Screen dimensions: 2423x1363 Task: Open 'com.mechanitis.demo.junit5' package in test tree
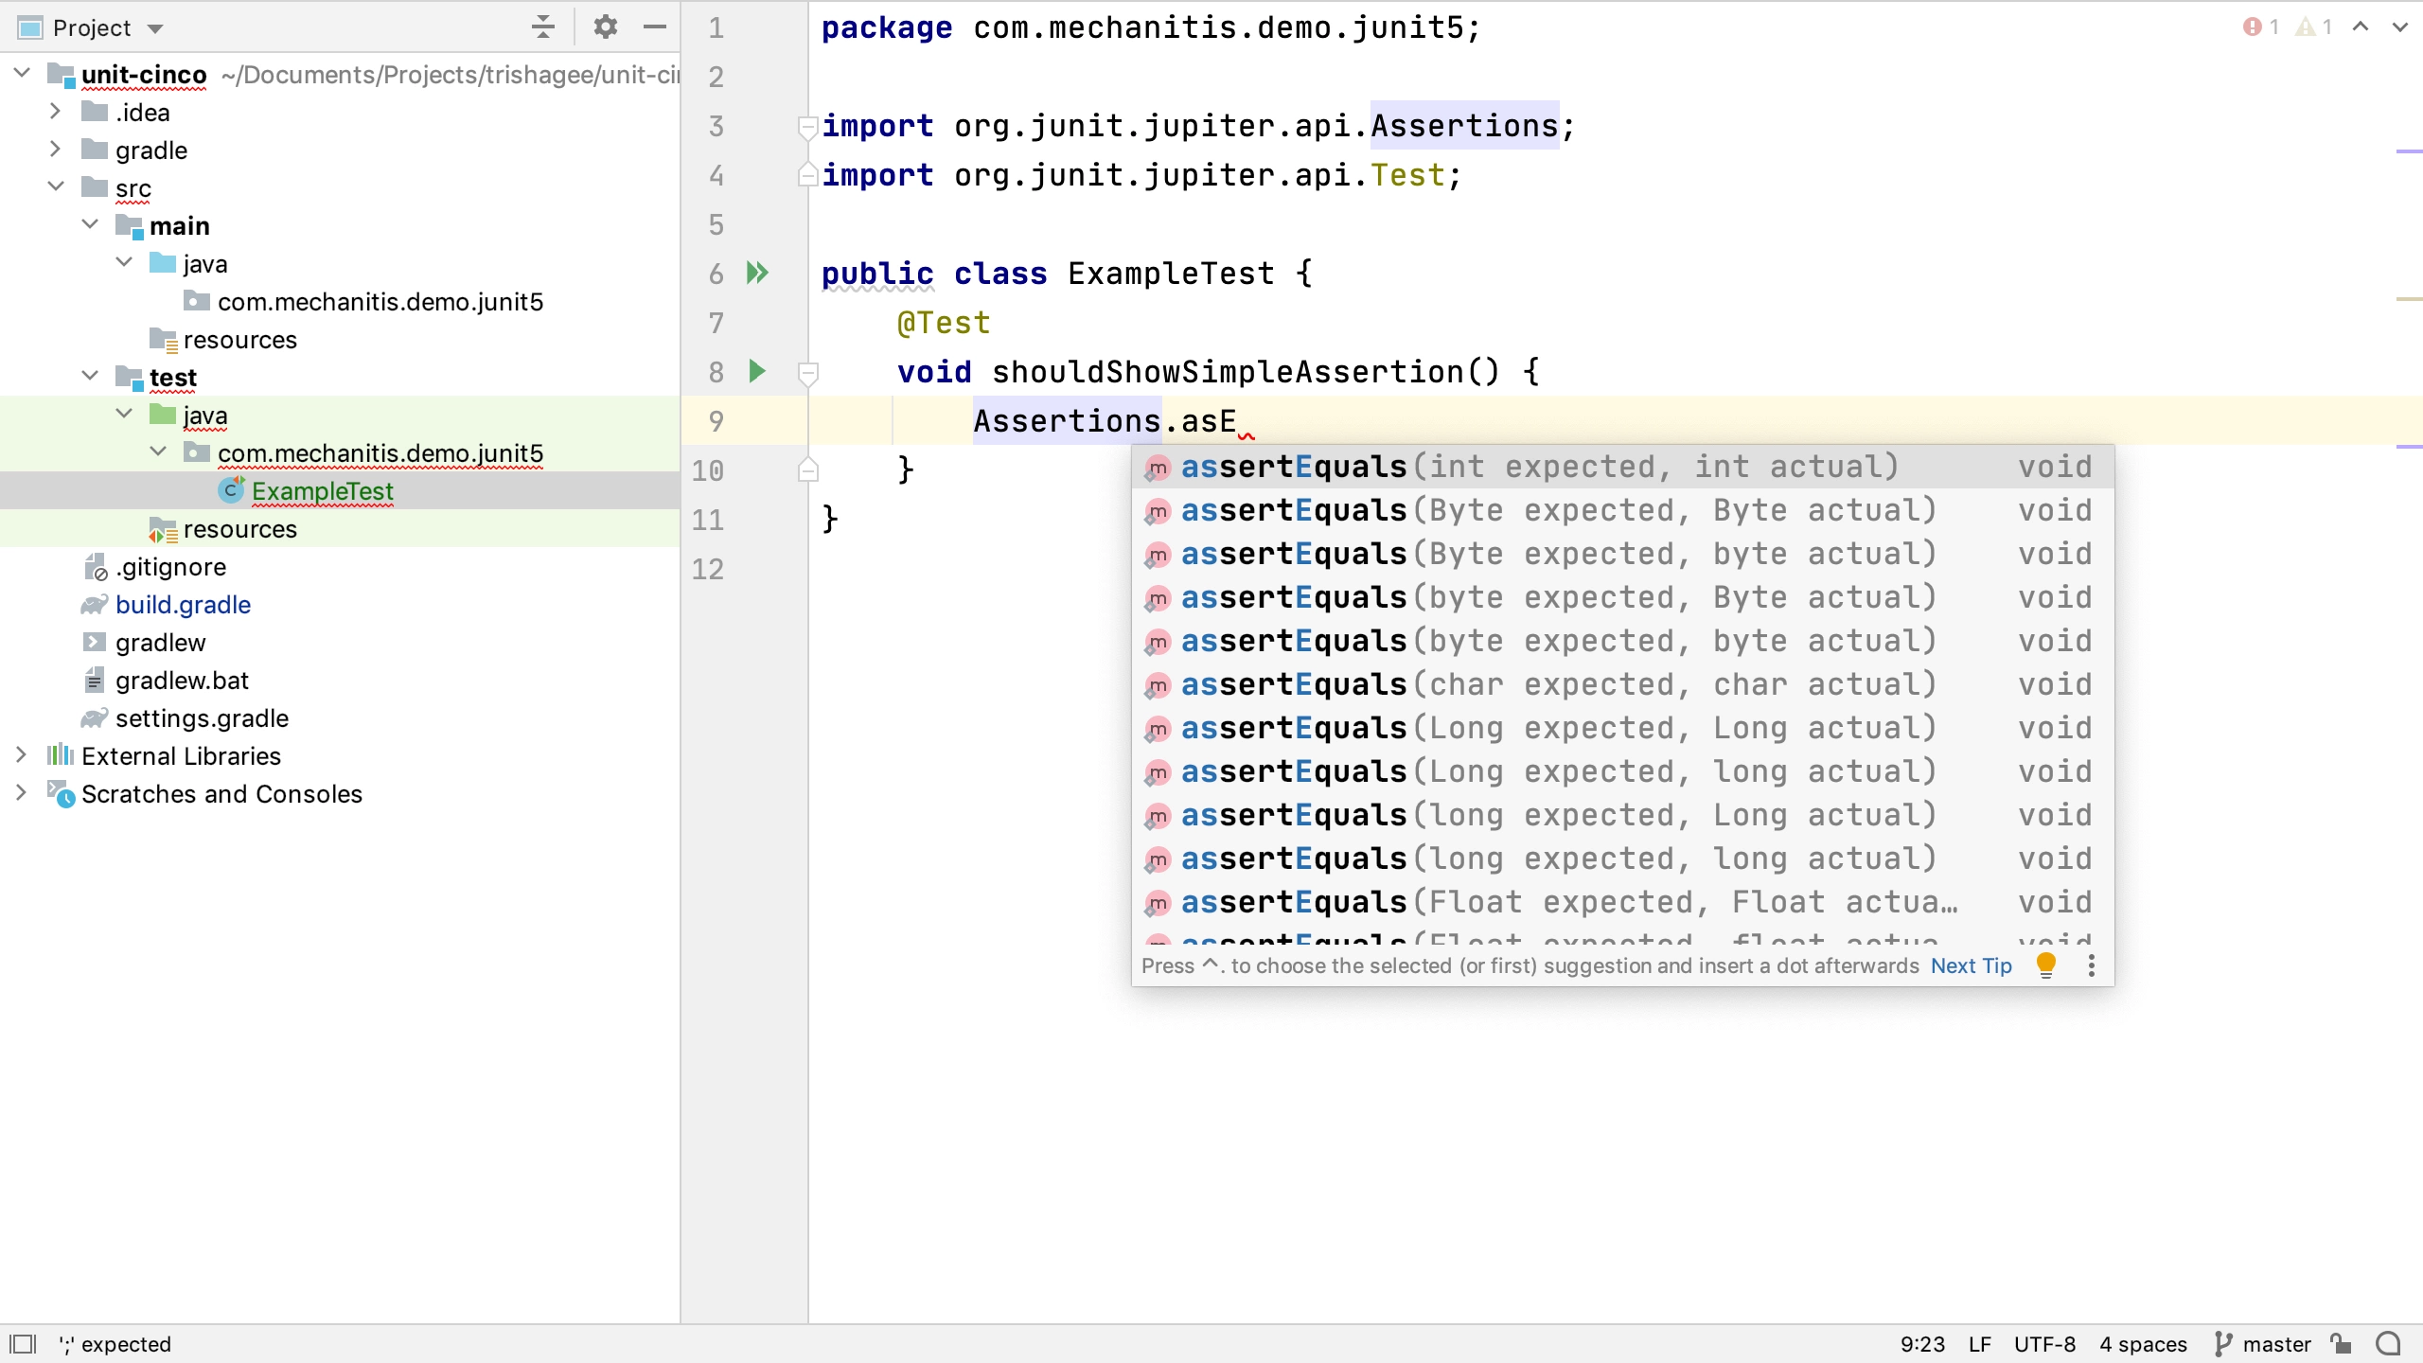pyautogui.click(x=381, y=452)
